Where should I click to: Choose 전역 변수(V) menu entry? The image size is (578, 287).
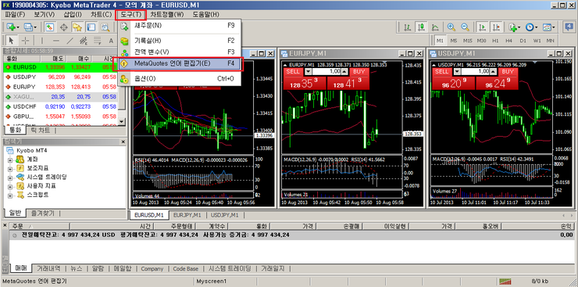pyautogui.click(x=180, y=52)
